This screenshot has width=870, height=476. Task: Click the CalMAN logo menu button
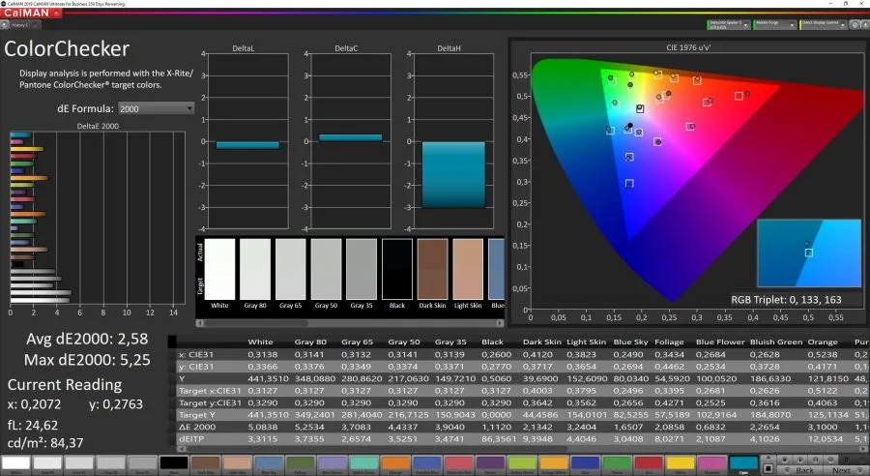pos(31,13)
